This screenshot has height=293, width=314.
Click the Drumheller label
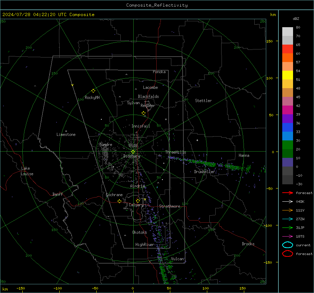point(204,172)
